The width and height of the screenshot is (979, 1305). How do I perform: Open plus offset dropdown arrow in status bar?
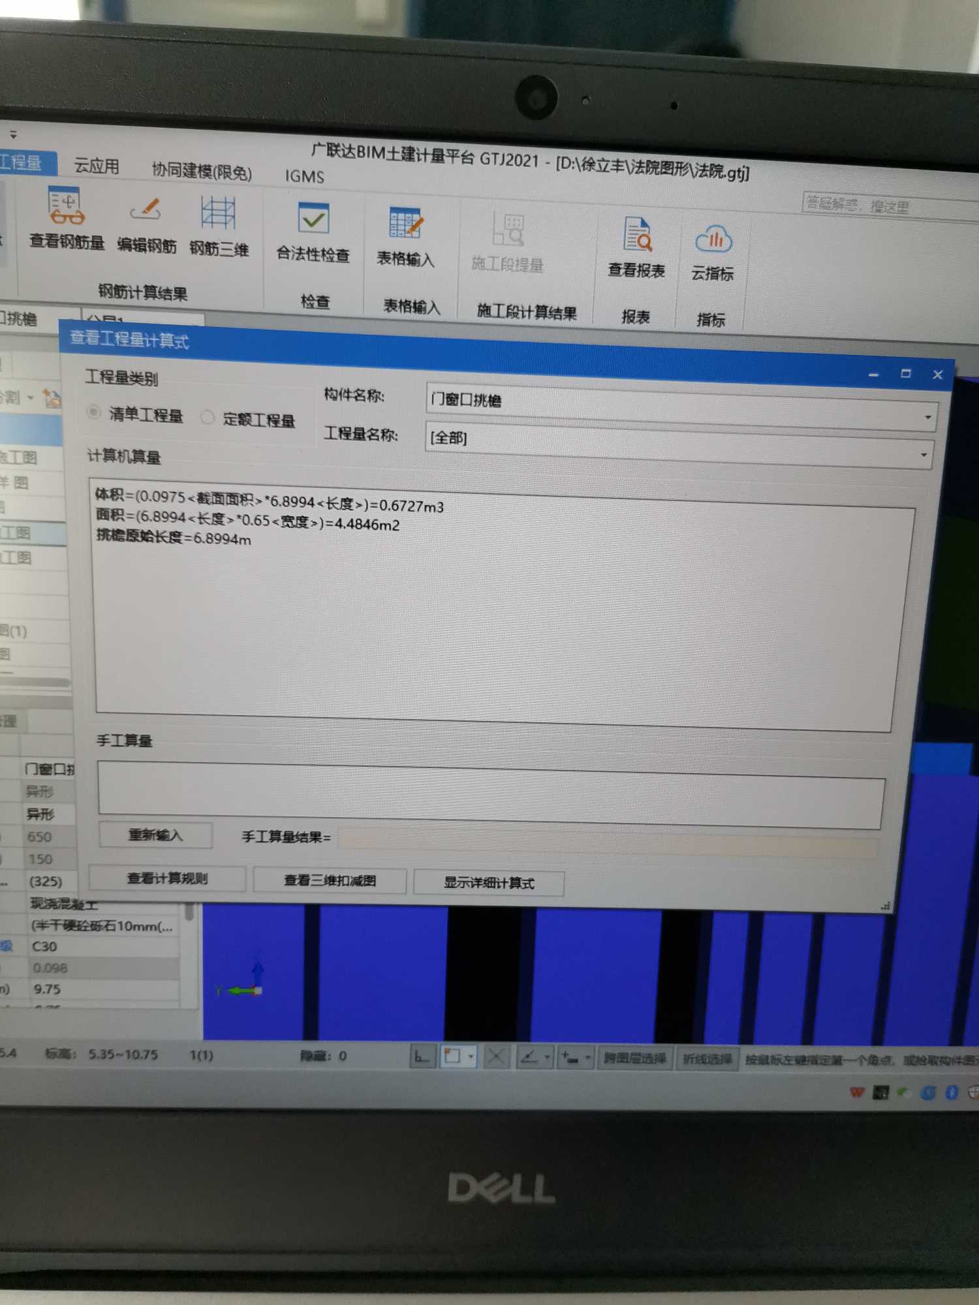tap(588, 1057)
